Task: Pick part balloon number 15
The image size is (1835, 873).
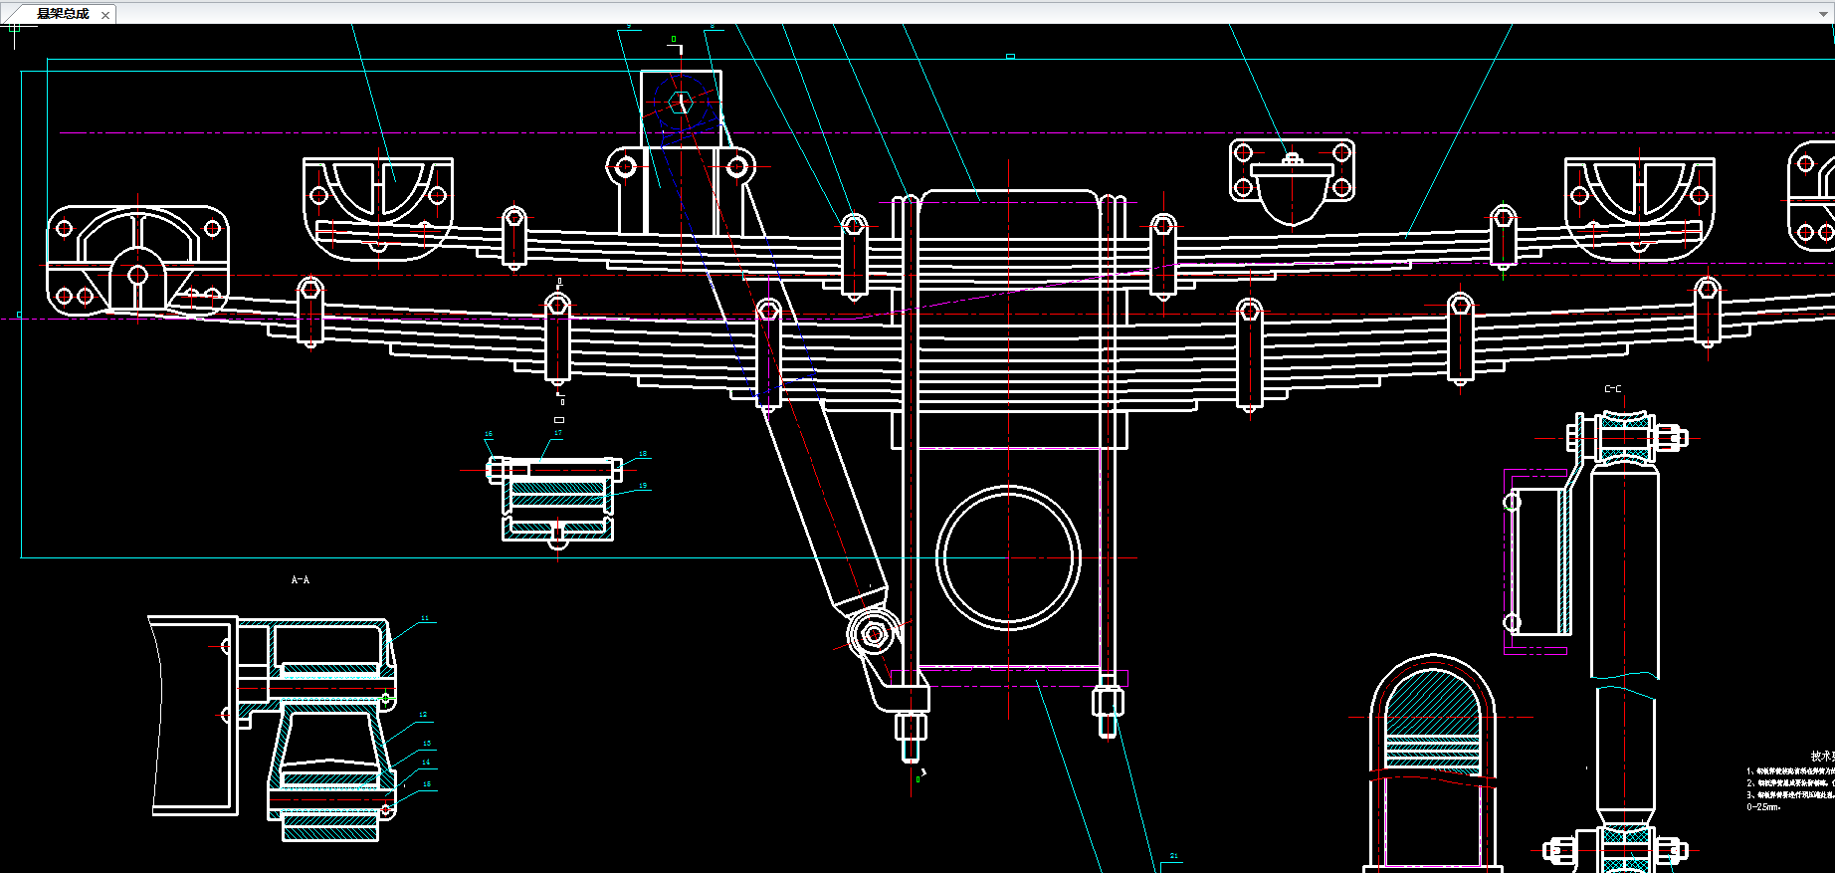Action: [x=427, y=784]
